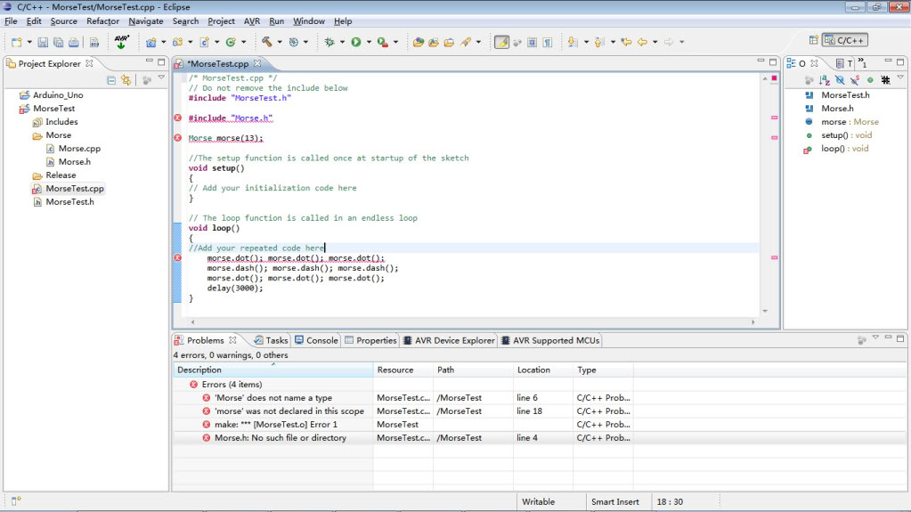
Task: Toggle Mark Occurrences highlighter button
Action: point(501,42)
